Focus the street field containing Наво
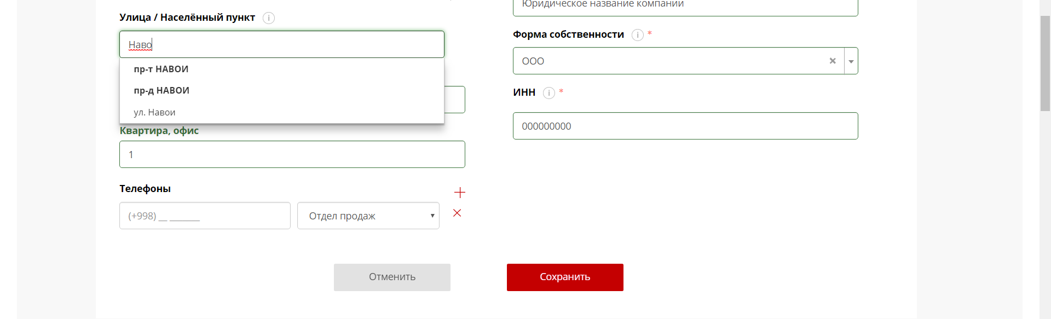This screenshot has width=1051, height=319. [x=282, y=44]
